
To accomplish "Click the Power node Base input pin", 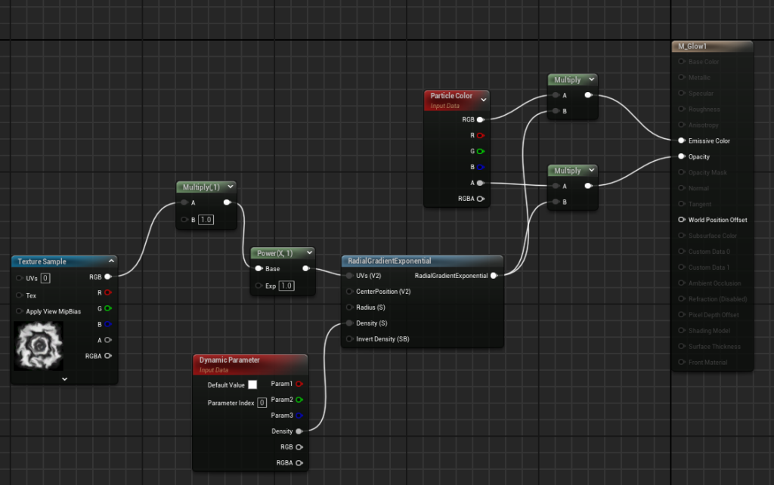I will (x=259, y=269).
